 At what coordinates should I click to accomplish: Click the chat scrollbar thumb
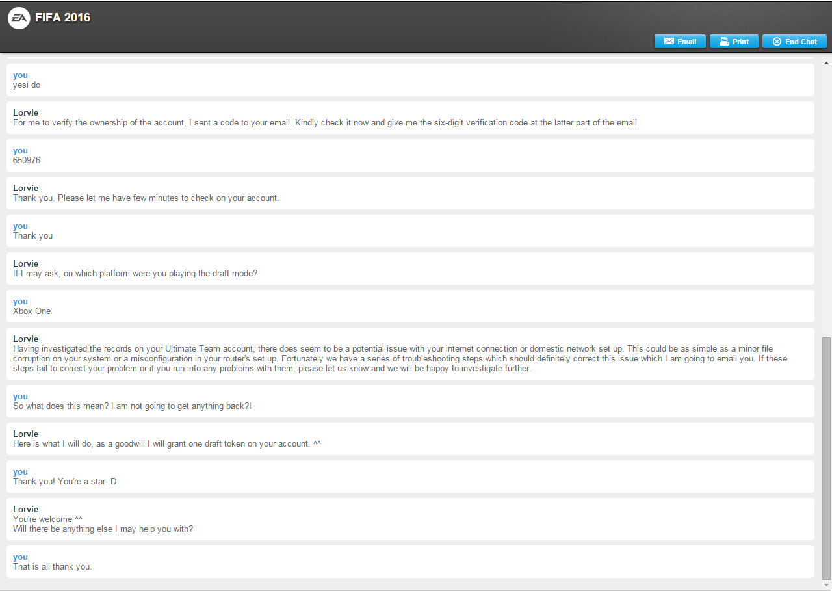(x=827, y=458)
